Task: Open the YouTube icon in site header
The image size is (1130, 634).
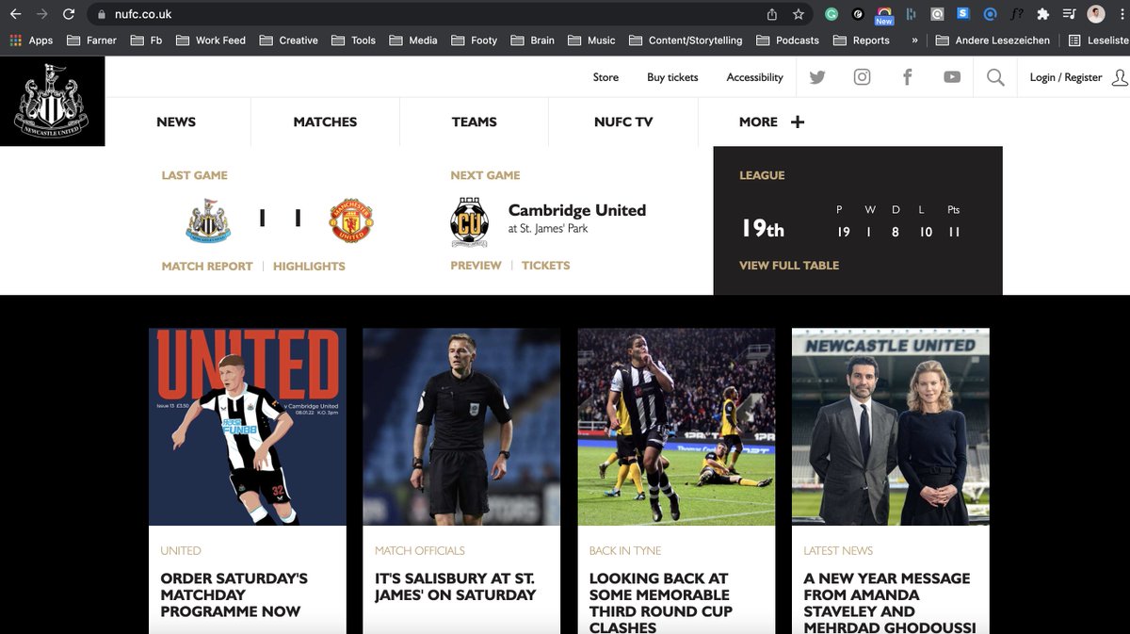Action: click(x=952, y=77)
